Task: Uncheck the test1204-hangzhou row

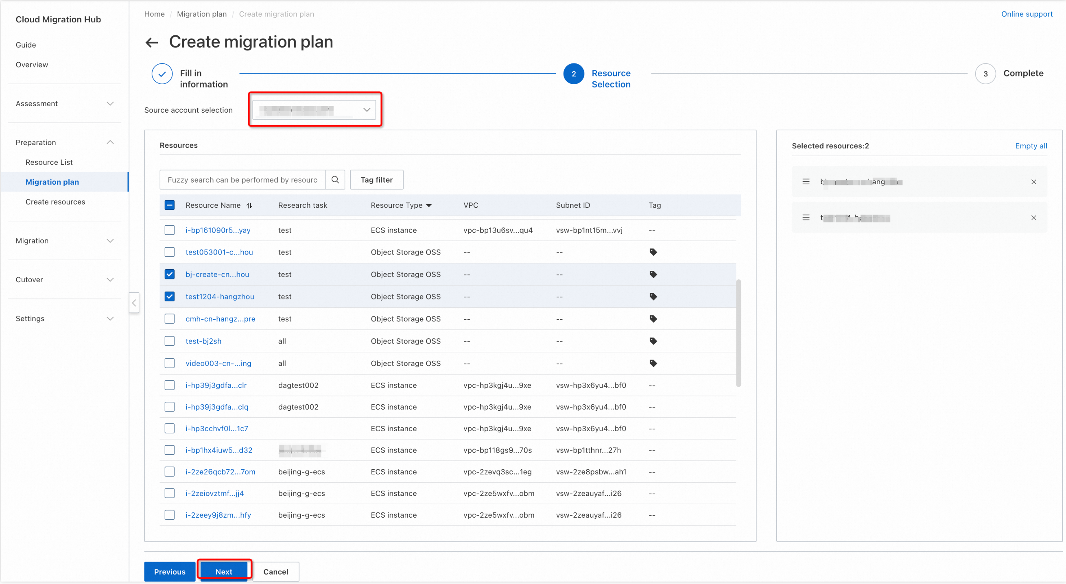Action: point(169,296)
